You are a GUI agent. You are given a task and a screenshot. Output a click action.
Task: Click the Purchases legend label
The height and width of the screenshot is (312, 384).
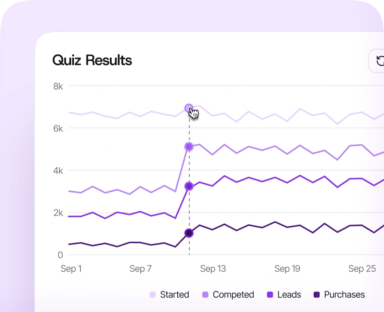point(344,295)
